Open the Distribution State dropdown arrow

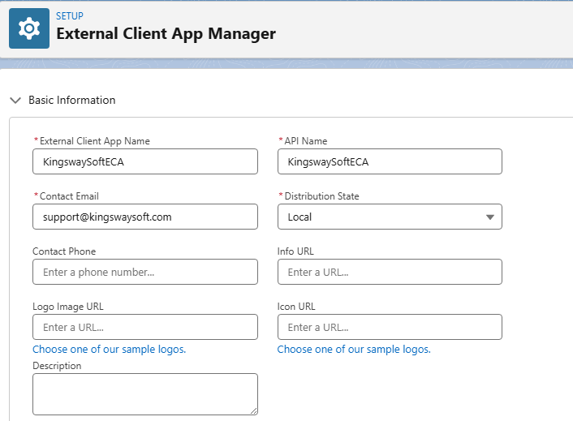489,217
